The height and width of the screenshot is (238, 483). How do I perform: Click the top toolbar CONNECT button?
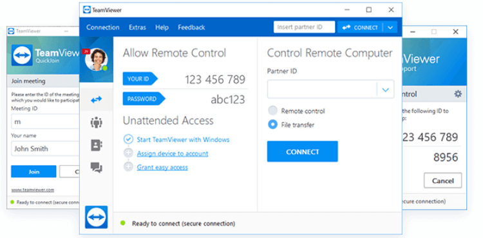click(x=360, y=28)
